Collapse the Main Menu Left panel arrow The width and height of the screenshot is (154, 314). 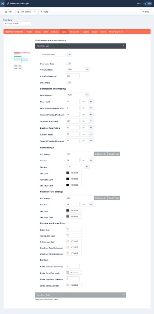pos(123,46)
